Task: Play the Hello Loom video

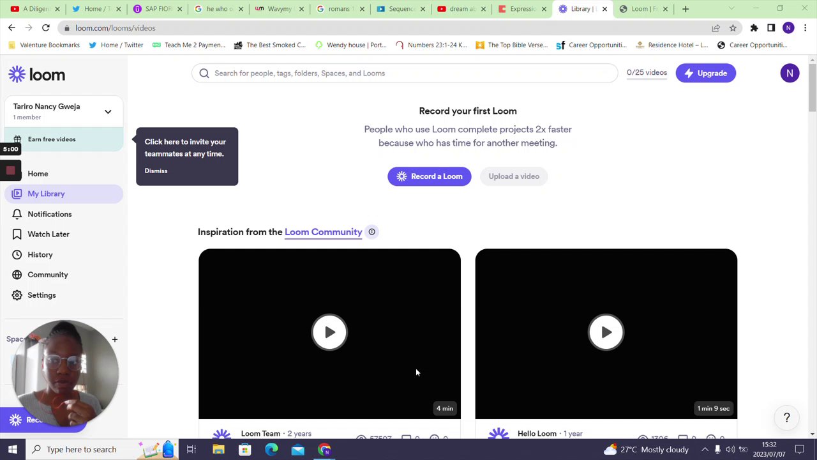Action: [606, 332]
